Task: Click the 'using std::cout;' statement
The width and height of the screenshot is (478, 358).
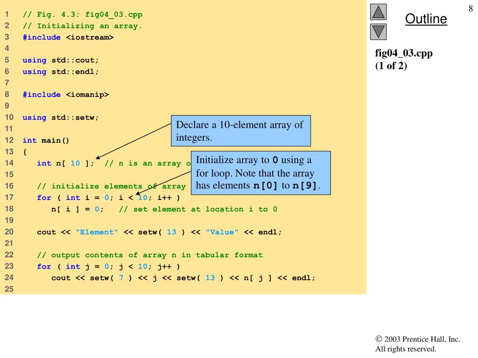Action: (61, 60)
